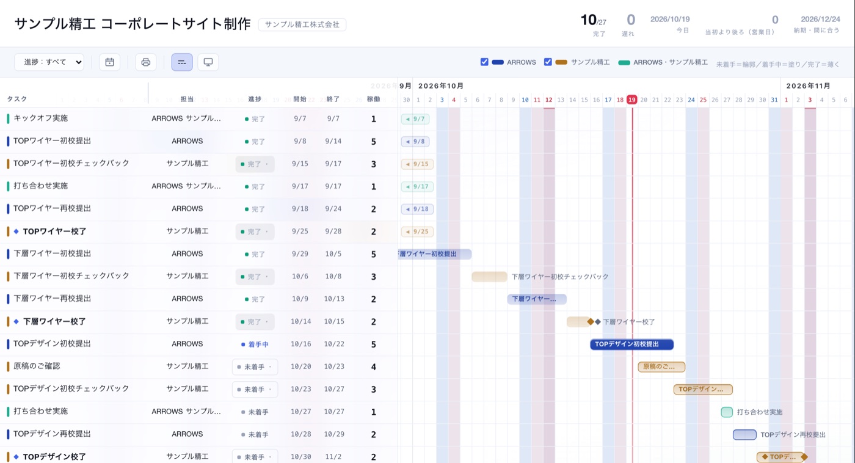Select the TOPデザイン再校提出 outlined Gantt bar
This screenshot has width=855, height=463.
[744, 435]
